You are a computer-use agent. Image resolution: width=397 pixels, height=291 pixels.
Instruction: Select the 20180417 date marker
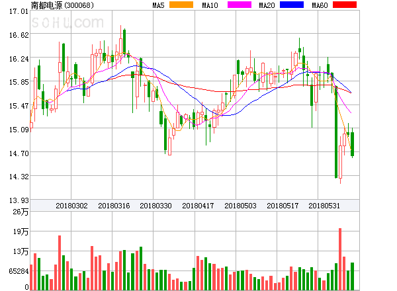(198, 206)
